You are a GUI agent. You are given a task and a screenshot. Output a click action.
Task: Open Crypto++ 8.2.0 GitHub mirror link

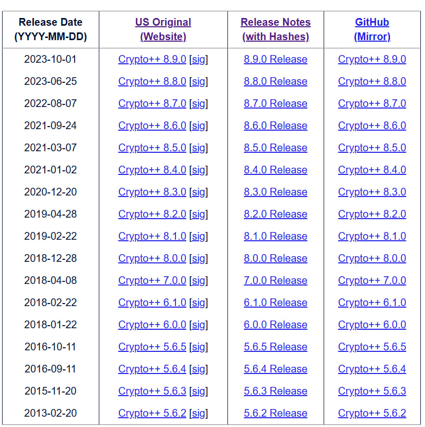coord(371,214)
